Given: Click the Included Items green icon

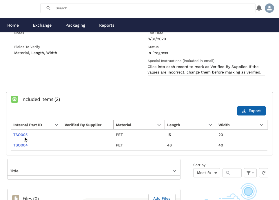Looking at the screenshot, I should pos(14,99).
